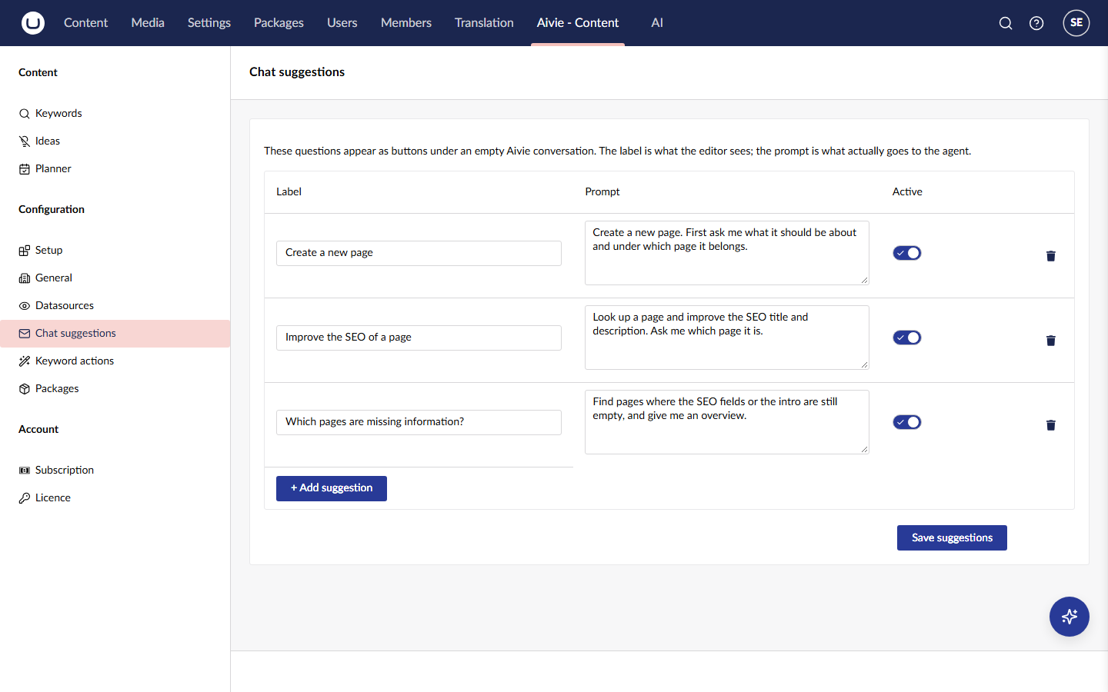
Task: Open the Members section
Action: tap(406, 23)
